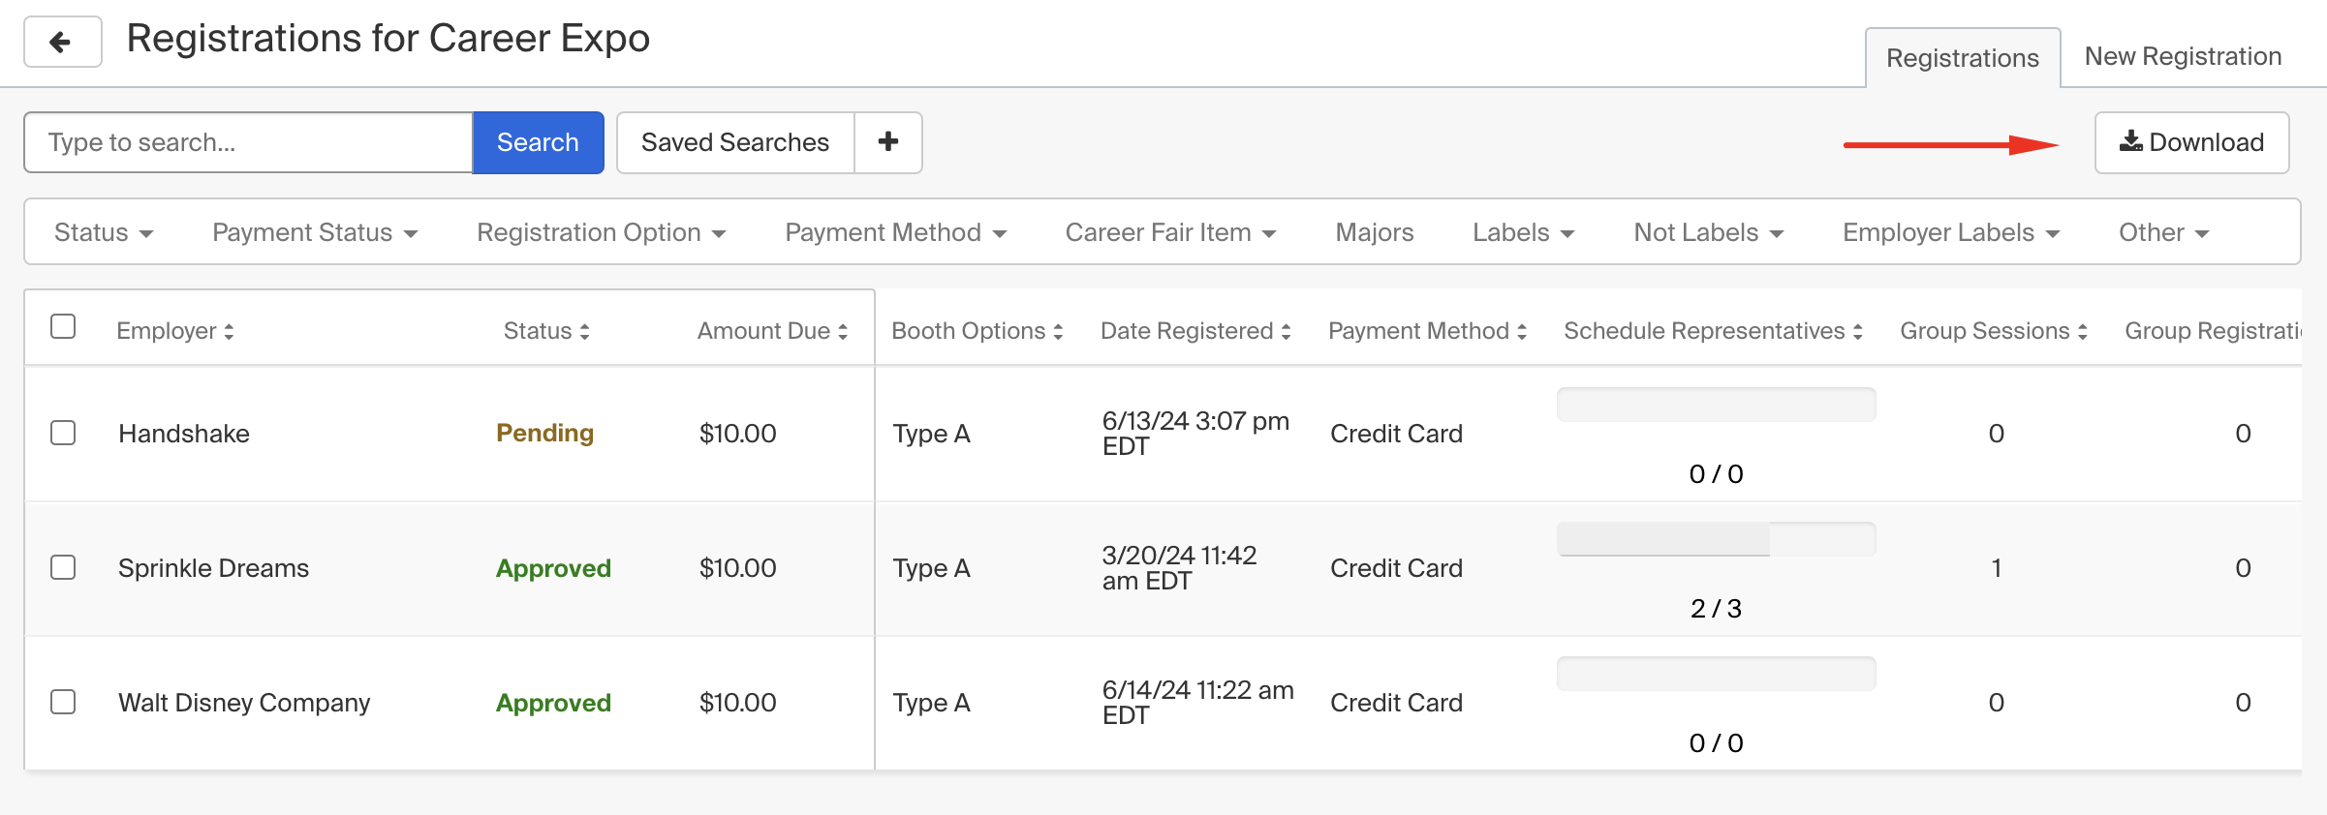The image size is (2327, 815).
Task: Expand the Career Fair Item filter
Action: pyautogui.click(x=1170, y=232)
